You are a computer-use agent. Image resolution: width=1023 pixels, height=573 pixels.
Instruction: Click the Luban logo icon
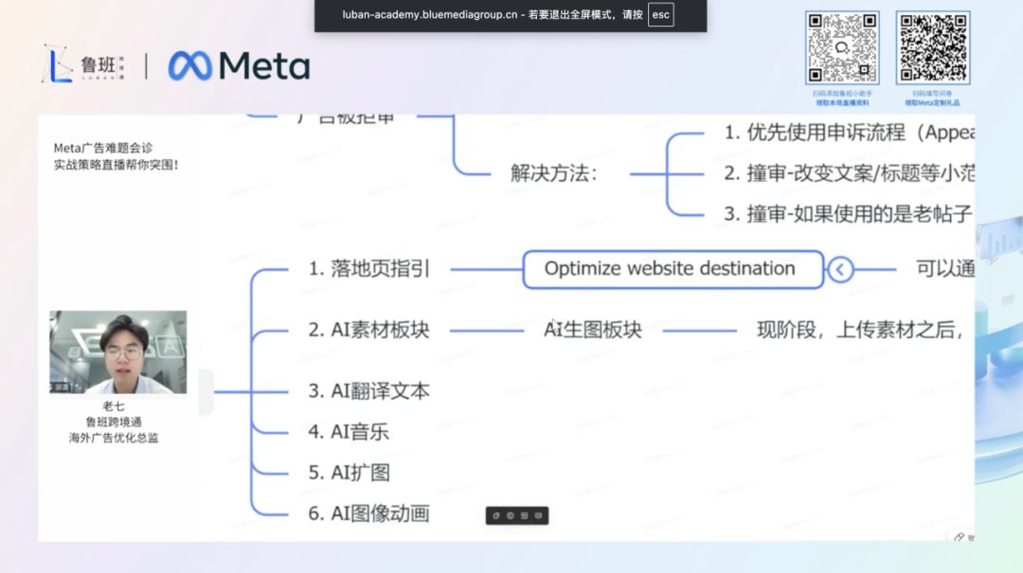pos(59,64)
